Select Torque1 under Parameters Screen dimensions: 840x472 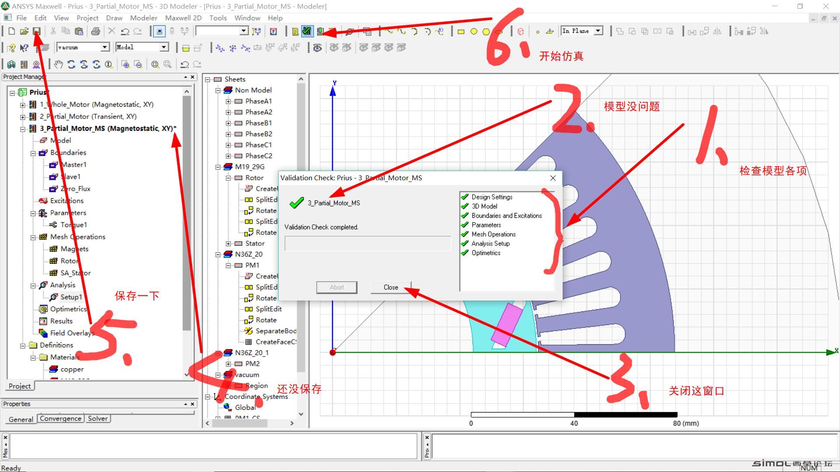(x=73, y=225)
